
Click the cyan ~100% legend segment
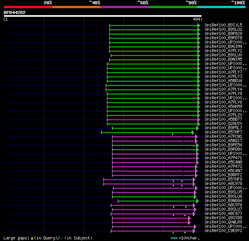(221, 7)
